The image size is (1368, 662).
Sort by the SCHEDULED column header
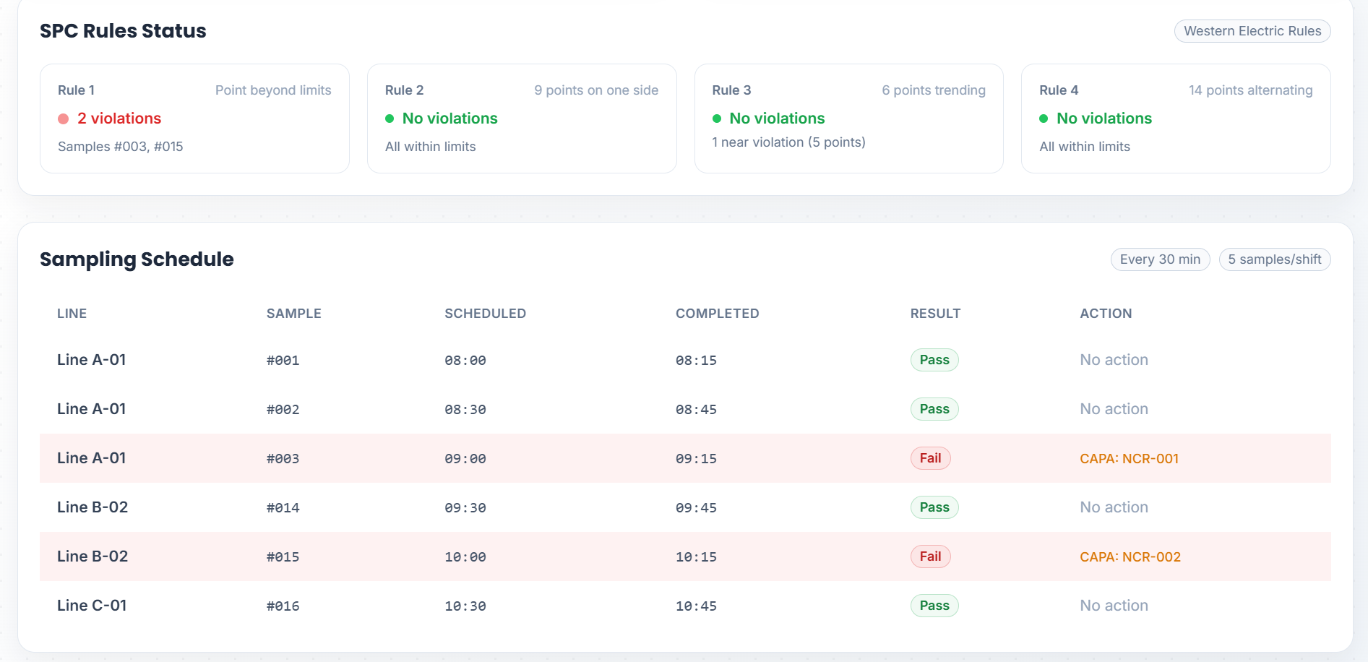[x=485, y=314]
